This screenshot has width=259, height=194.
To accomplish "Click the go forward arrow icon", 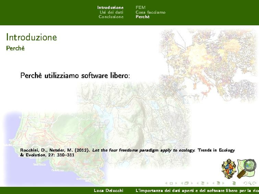I will tap(255, 183).
